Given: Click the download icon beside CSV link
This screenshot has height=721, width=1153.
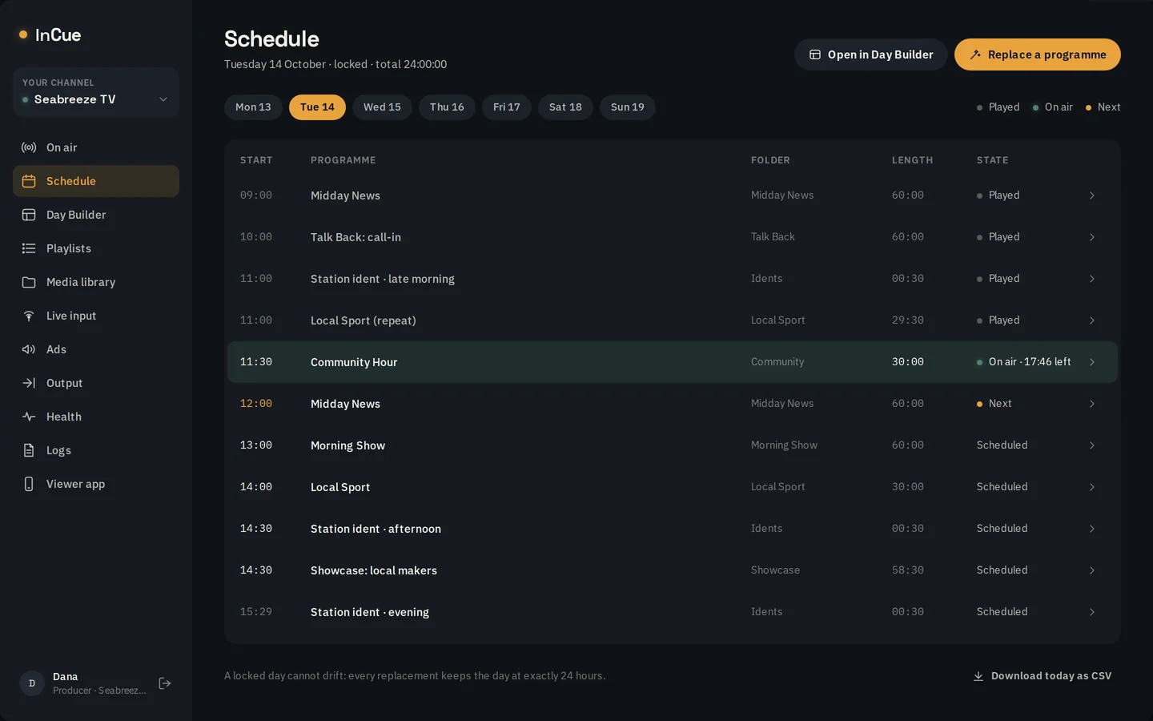Looking at the screenshot, I should 978,676.
